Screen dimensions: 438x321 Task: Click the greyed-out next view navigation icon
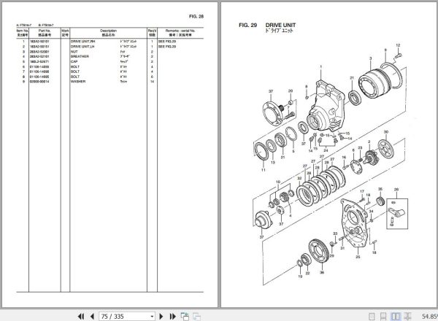tap(196, 316)
